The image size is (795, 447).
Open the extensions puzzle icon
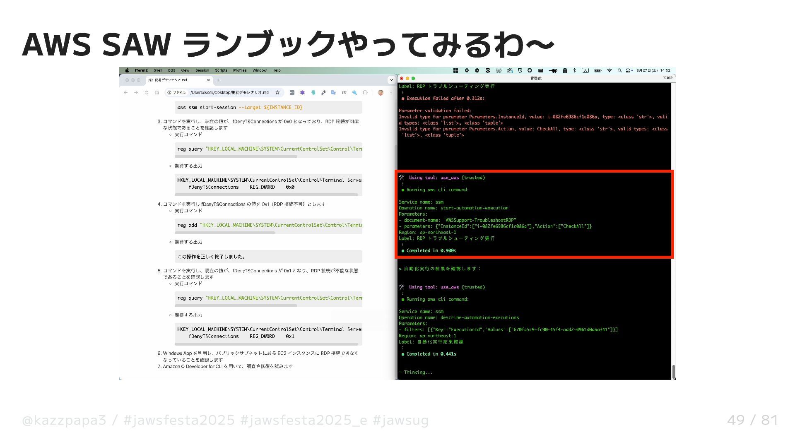pos(365,93)
